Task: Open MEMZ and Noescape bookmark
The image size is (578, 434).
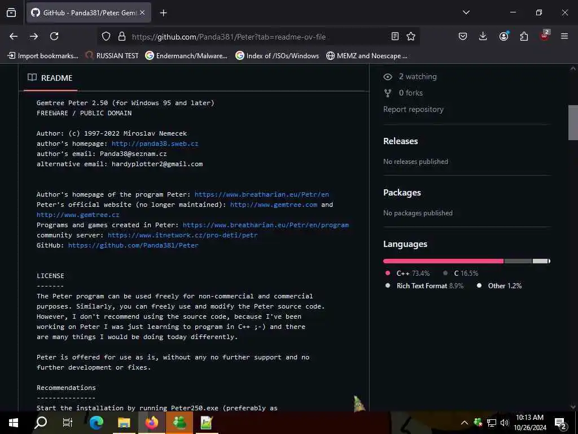Action: pos(367,56)
